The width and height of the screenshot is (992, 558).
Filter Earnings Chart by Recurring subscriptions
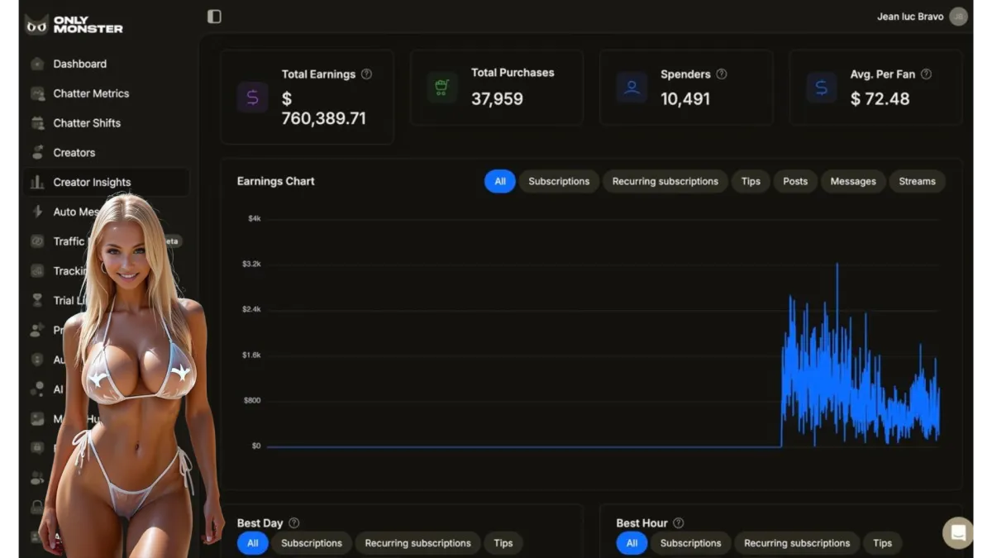pos(665,181)
